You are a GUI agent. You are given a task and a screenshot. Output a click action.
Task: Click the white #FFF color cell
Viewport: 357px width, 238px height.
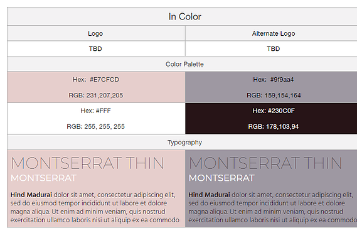coord(96,119)
